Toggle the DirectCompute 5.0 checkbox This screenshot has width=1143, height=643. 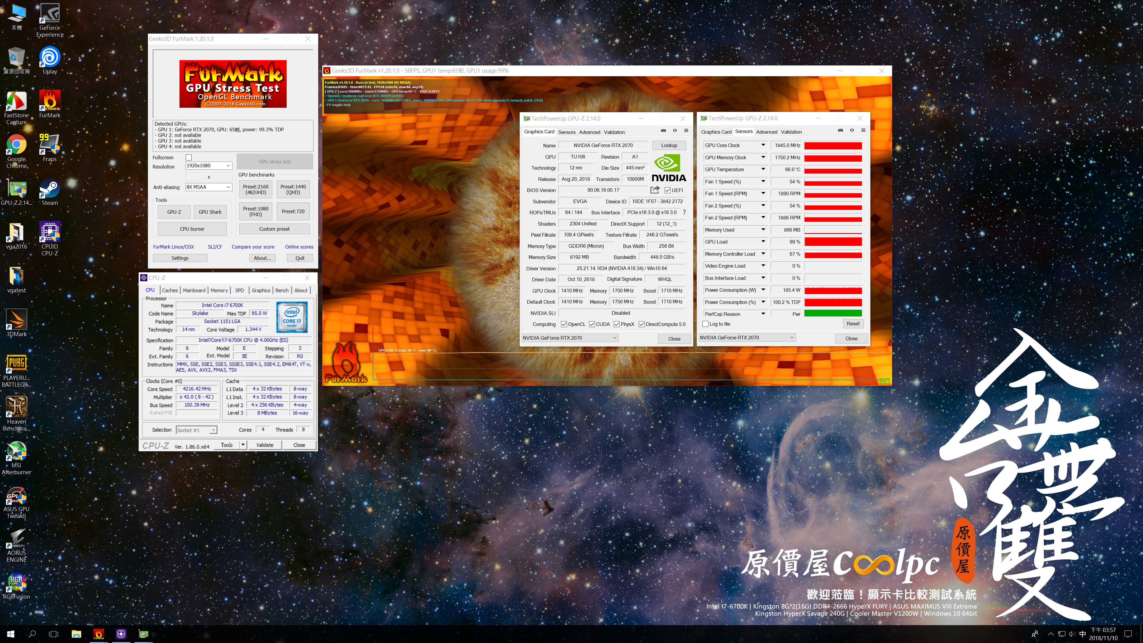[642, 324]
